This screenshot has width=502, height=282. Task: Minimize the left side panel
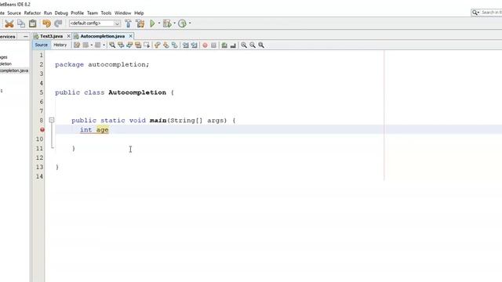coord(26,37)
